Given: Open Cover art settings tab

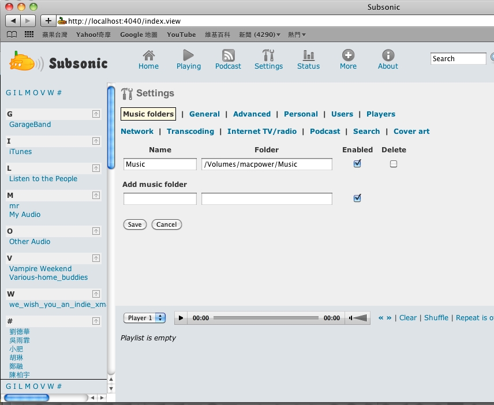Looking at the screenshot, I should [411, 132].
